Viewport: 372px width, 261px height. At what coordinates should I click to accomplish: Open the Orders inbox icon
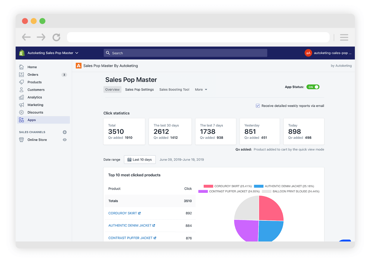pos(21,74)
